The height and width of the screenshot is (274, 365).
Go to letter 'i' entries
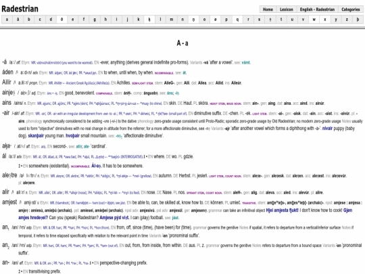[116, 20]
